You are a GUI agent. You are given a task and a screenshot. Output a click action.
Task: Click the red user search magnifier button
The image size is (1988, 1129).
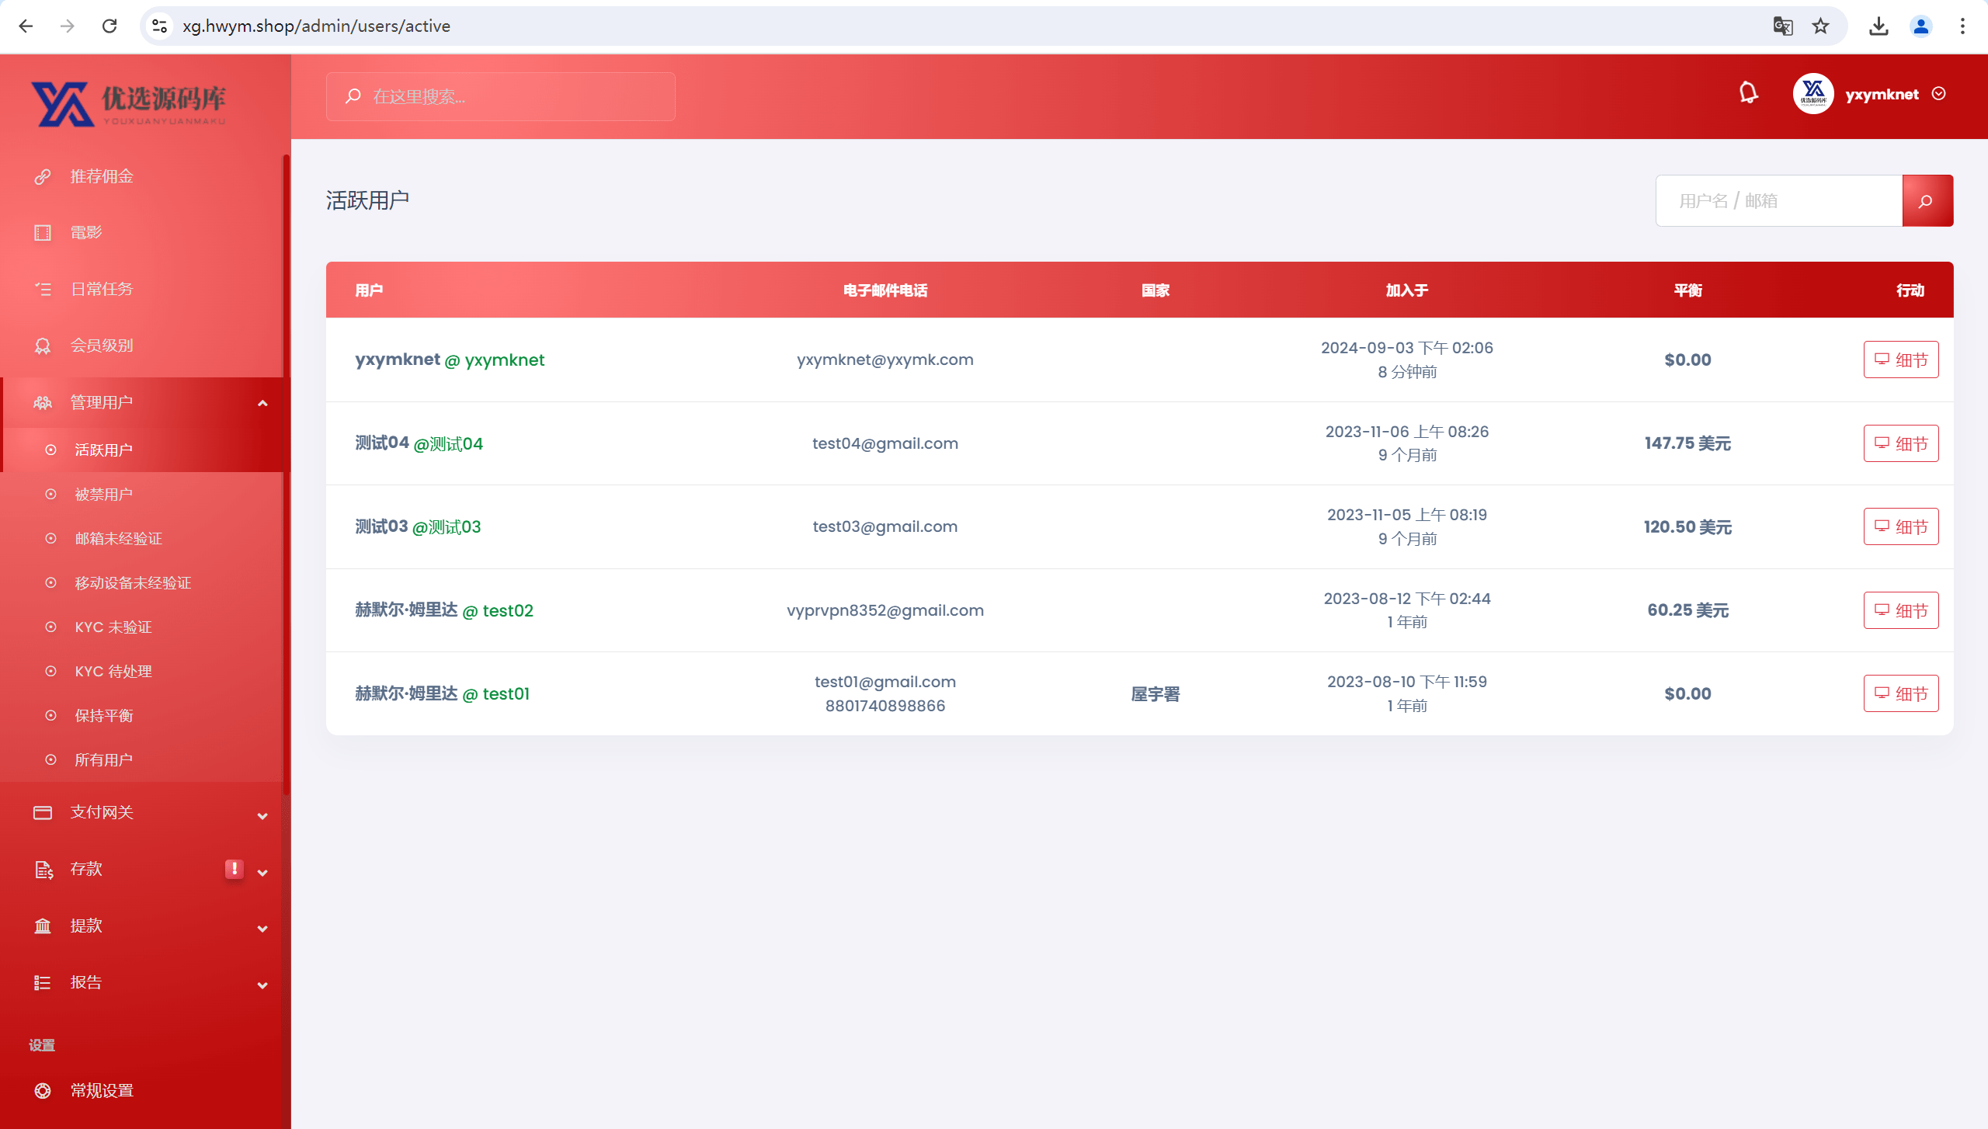coord(1927,201)
